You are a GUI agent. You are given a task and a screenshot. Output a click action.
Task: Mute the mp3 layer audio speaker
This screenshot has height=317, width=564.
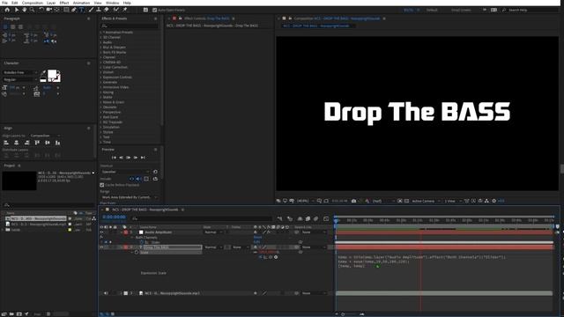[106, 293]
